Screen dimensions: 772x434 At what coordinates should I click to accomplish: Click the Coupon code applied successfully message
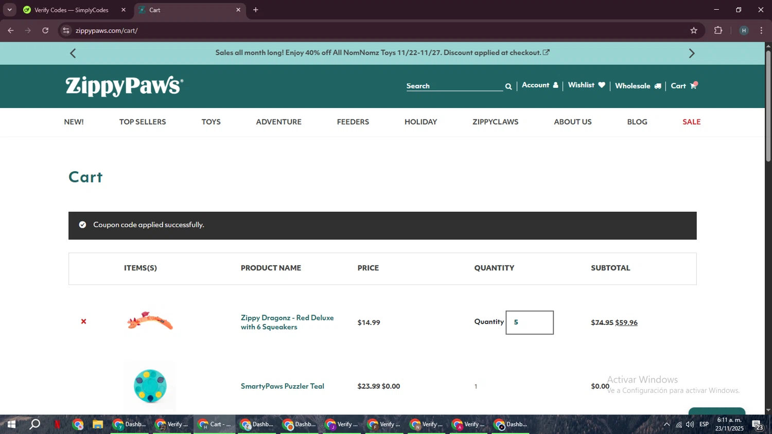click(149, 225)
